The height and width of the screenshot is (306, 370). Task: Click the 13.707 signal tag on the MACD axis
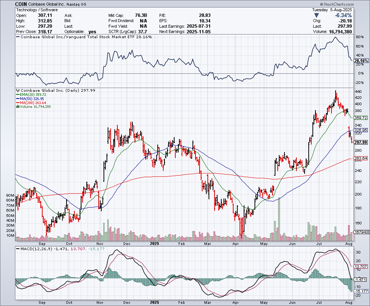(x=361, y=267)
